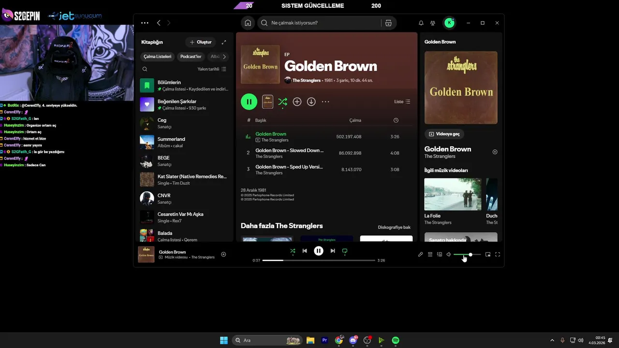Open Chrome from the taskbar
This screenshot has height=348, width=619.
tap(339, 340)
